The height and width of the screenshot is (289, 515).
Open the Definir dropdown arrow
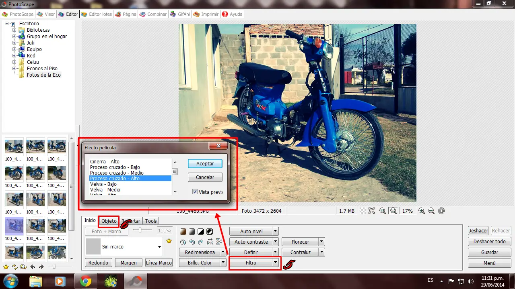(x=275, y=252)
